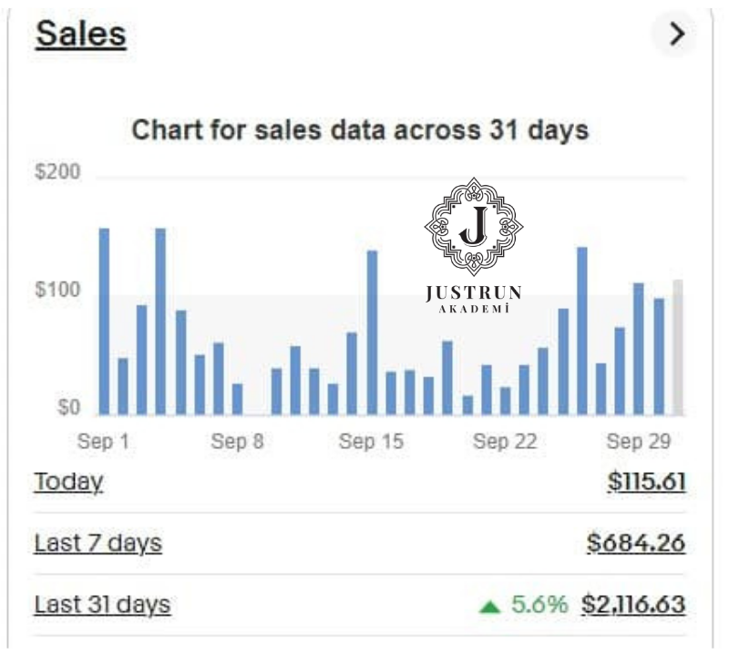The width and height of the screenshot is (729, 656).
Task: Select the first blue bar for Sep 1
Action: [104, 321]
